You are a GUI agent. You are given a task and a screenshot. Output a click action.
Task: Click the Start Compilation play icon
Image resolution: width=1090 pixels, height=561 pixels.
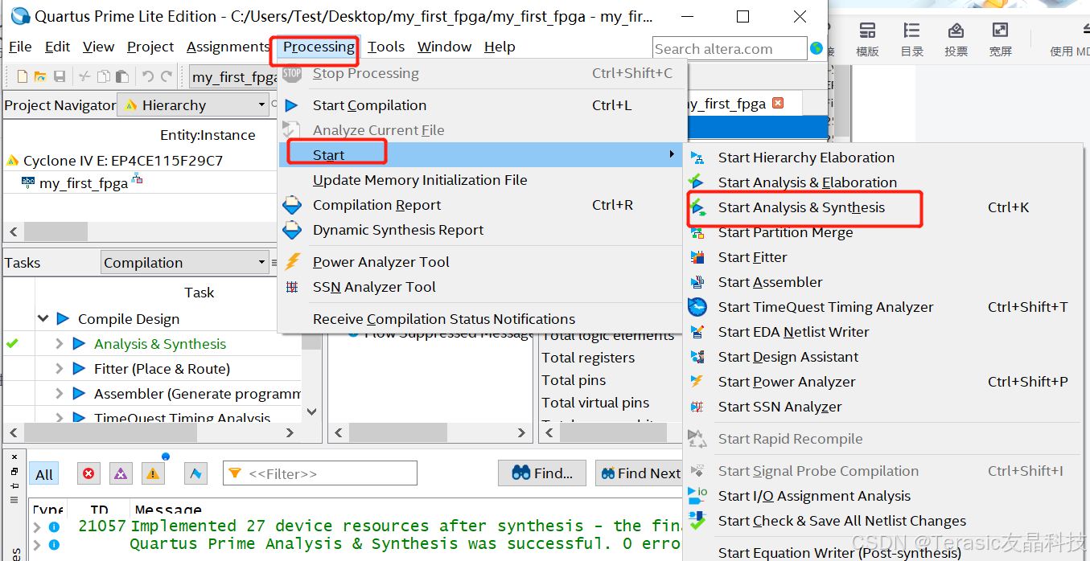pos(291,105)
